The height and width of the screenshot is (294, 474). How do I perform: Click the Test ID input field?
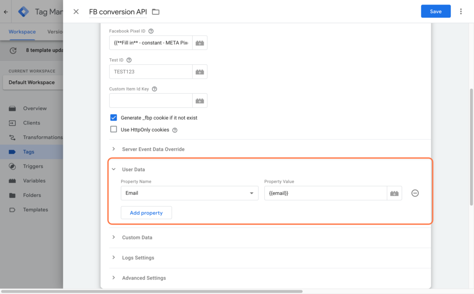[151, 72]
